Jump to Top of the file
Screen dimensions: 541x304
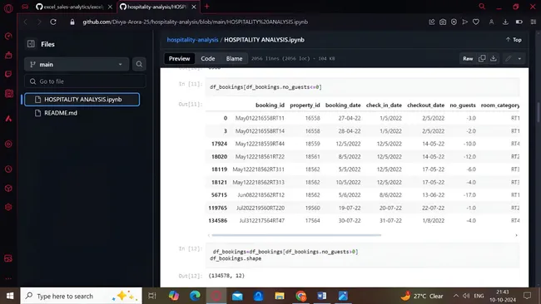(x=514, y=40)
